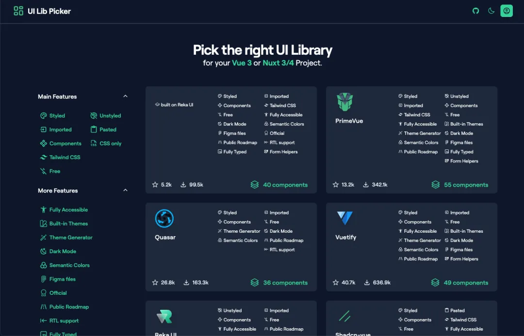Collapse the Main Features section chevron

tap(125, 96)
